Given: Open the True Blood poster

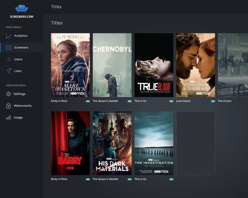Looking at the screenshot, I should 154,65.
